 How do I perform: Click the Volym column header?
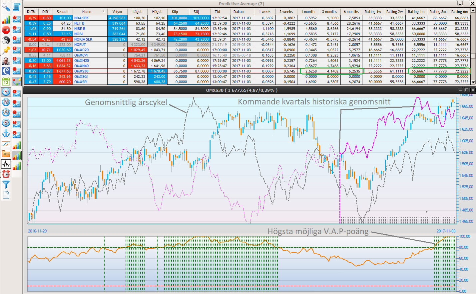117,12
